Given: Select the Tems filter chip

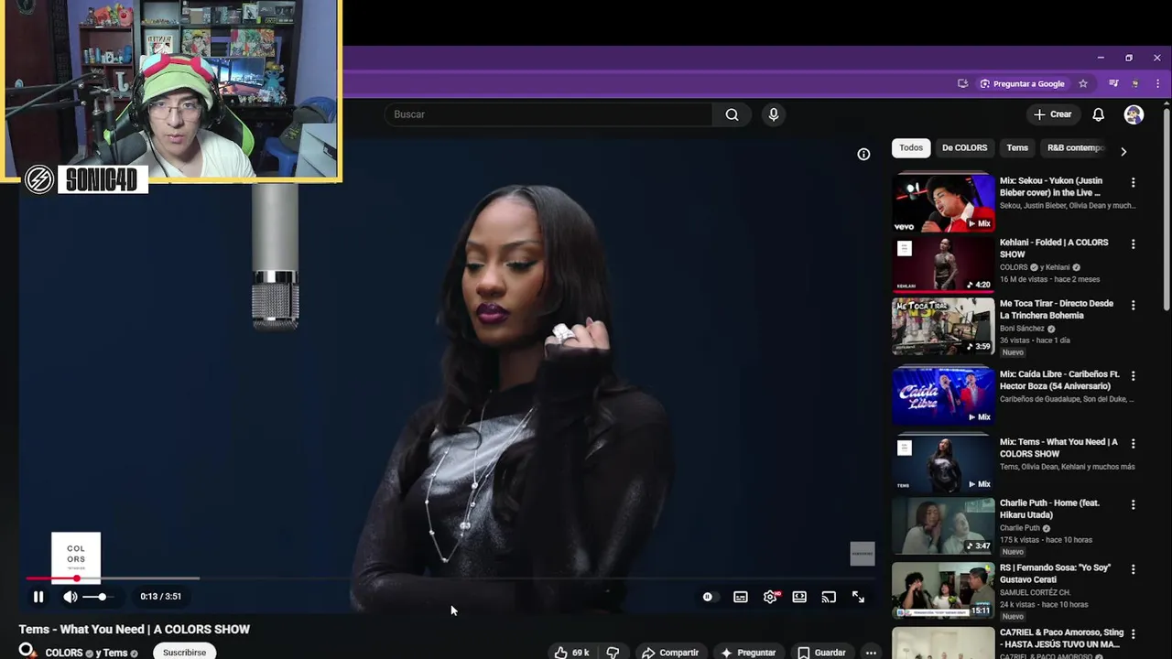Looking at the screenshot, I should [1017, 147].
